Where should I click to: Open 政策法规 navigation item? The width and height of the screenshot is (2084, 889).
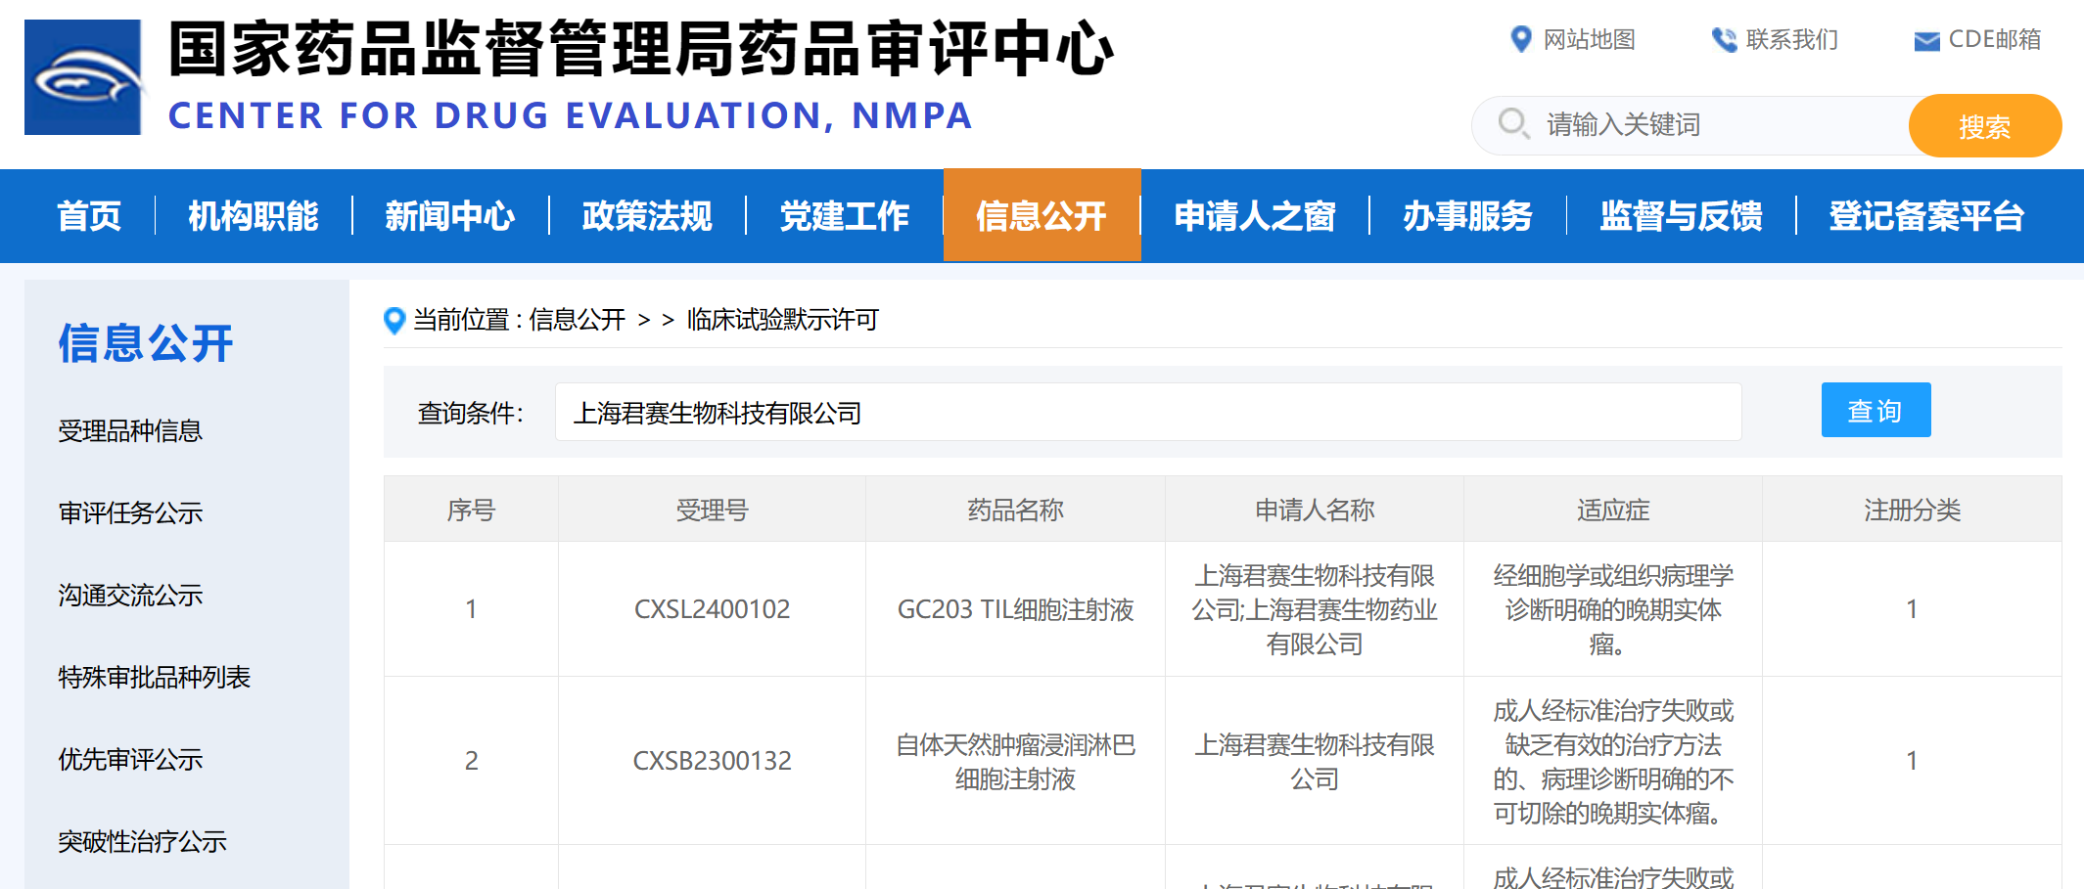(x=647, y=216)
